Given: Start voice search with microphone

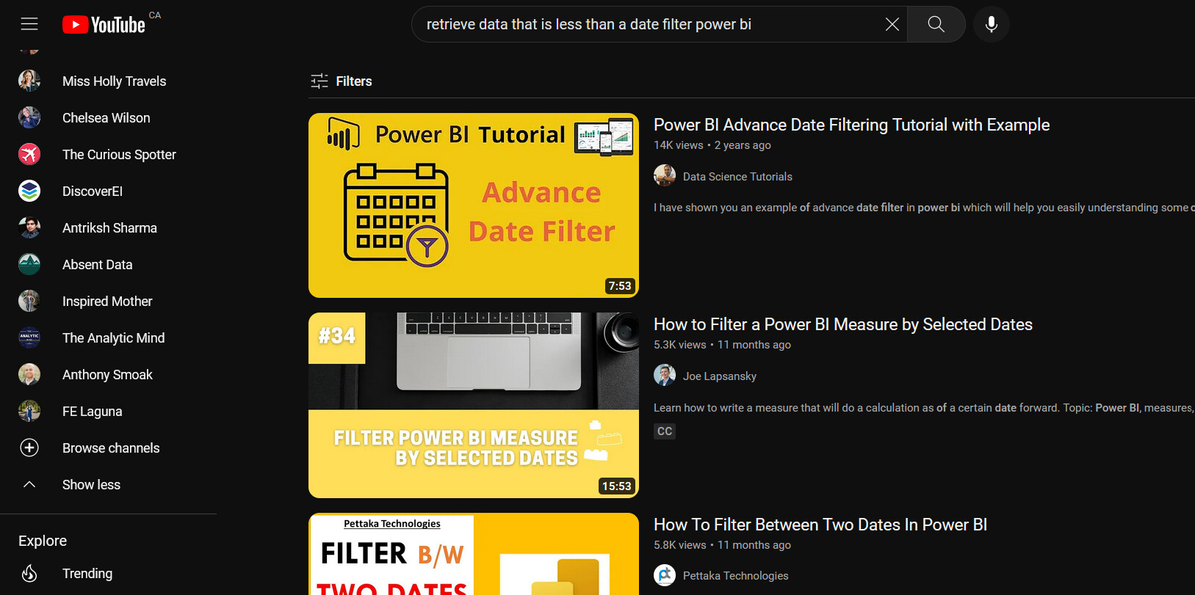Looking at the screenshot, I should [x=991, y=24].
